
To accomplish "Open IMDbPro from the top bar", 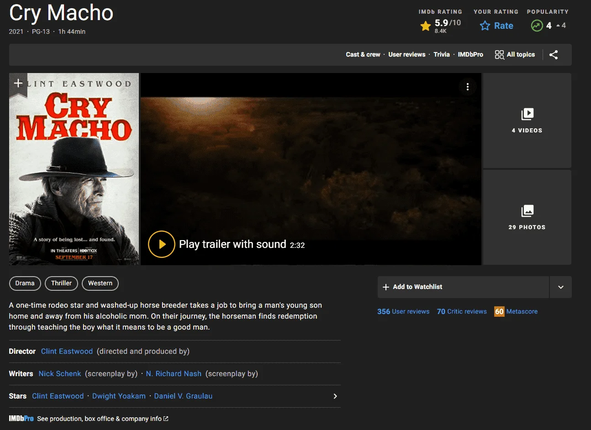I will click(x=470, y=54).
